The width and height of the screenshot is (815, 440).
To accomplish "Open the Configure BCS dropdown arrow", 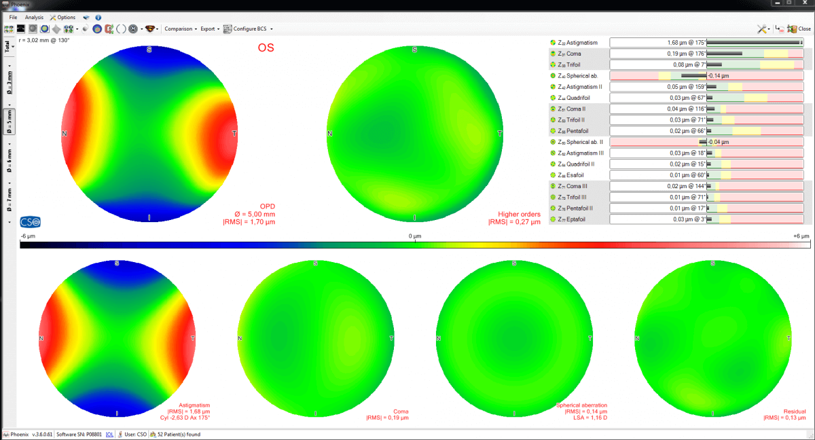I will [x=272, y=29].
